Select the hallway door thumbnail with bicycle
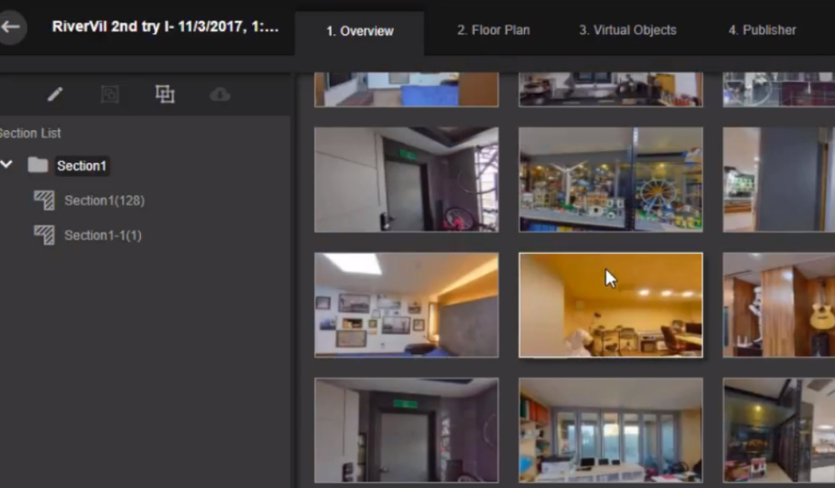 coord(407,180)
